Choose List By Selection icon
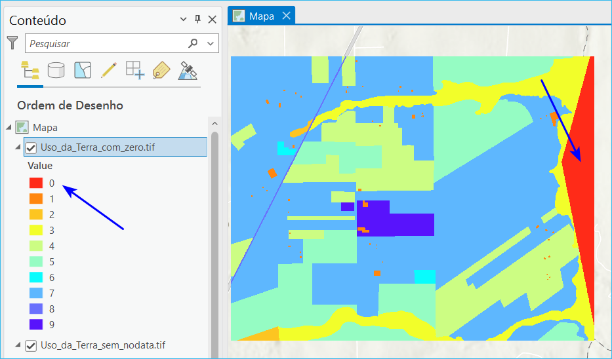The image size is (612, 359). click(83, 71)
